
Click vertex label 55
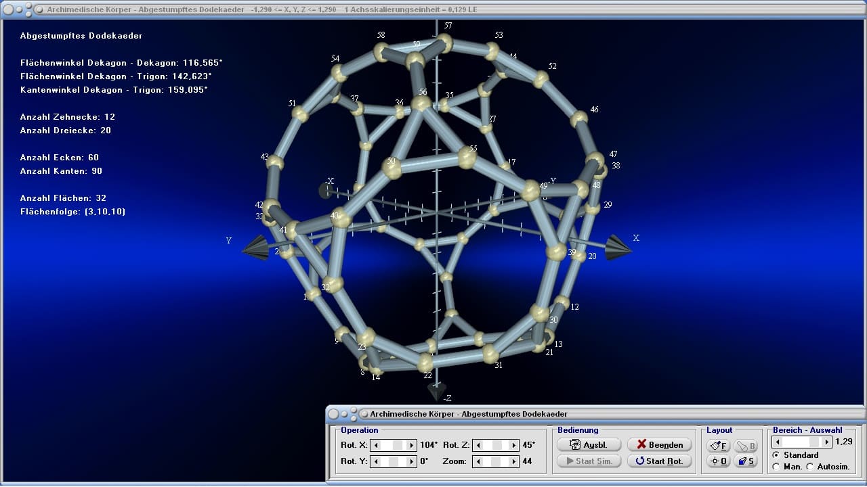473,149
